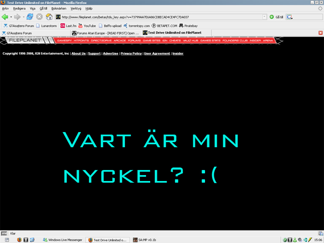Click the Piratebay bookmark icon
The height and width of the screenshot is (243, 324).
[181, 26]
